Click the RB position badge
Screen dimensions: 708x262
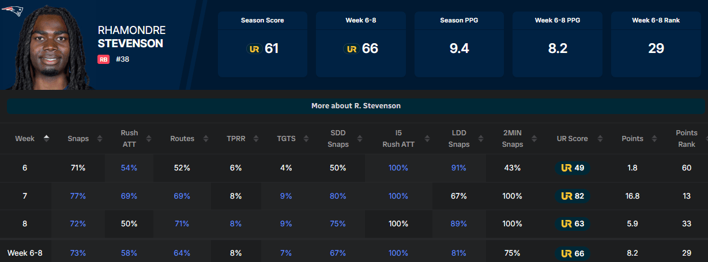[x=104, y=59]
